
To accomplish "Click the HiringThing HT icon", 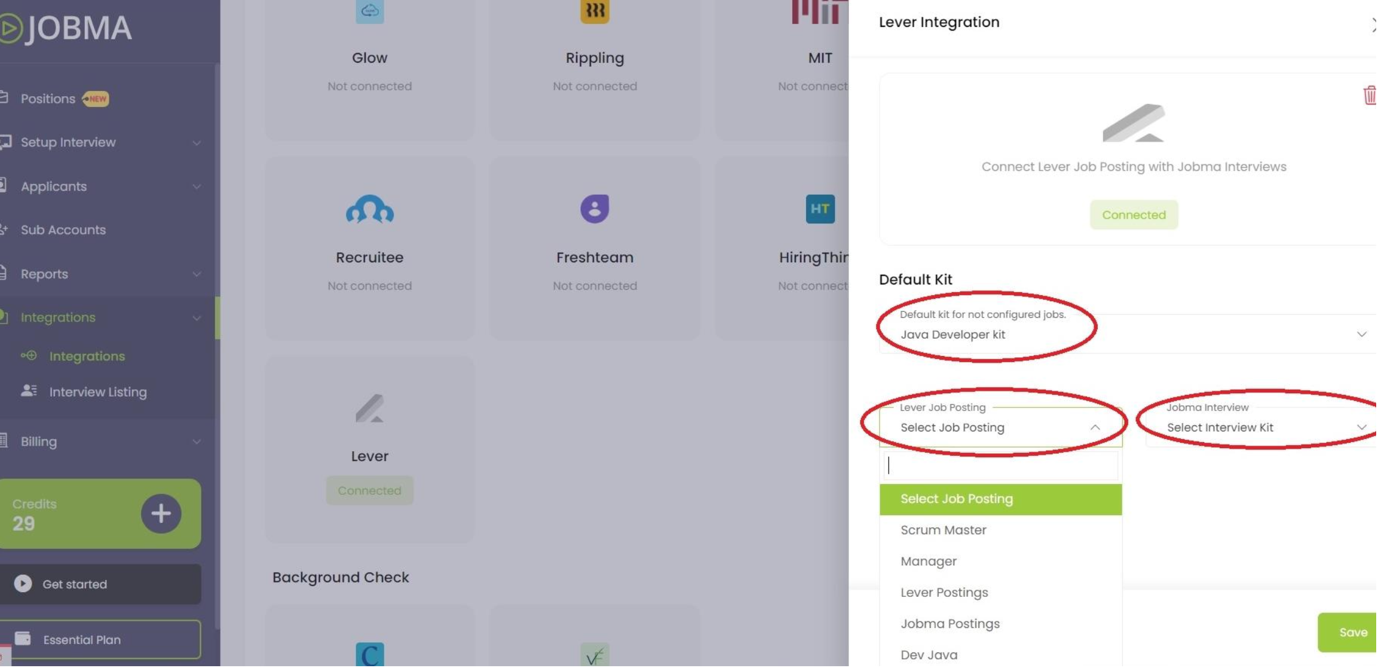I will pos(819,209).
